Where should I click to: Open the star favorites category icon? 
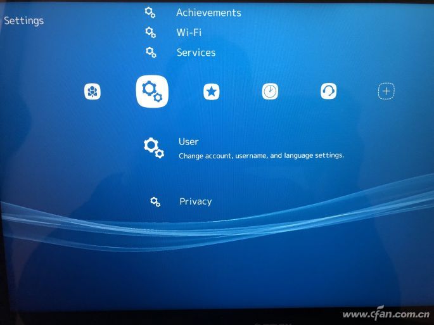point(212,92)
